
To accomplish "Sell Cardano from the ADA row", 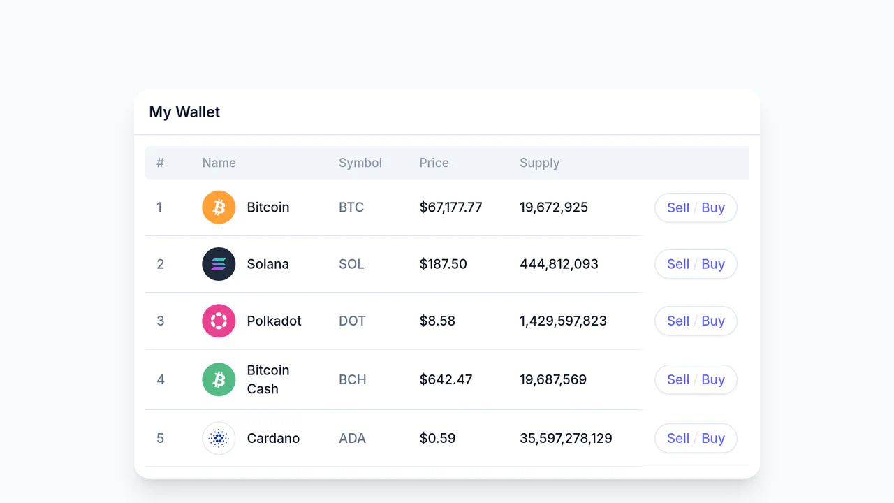I will (x=678, y=438).
